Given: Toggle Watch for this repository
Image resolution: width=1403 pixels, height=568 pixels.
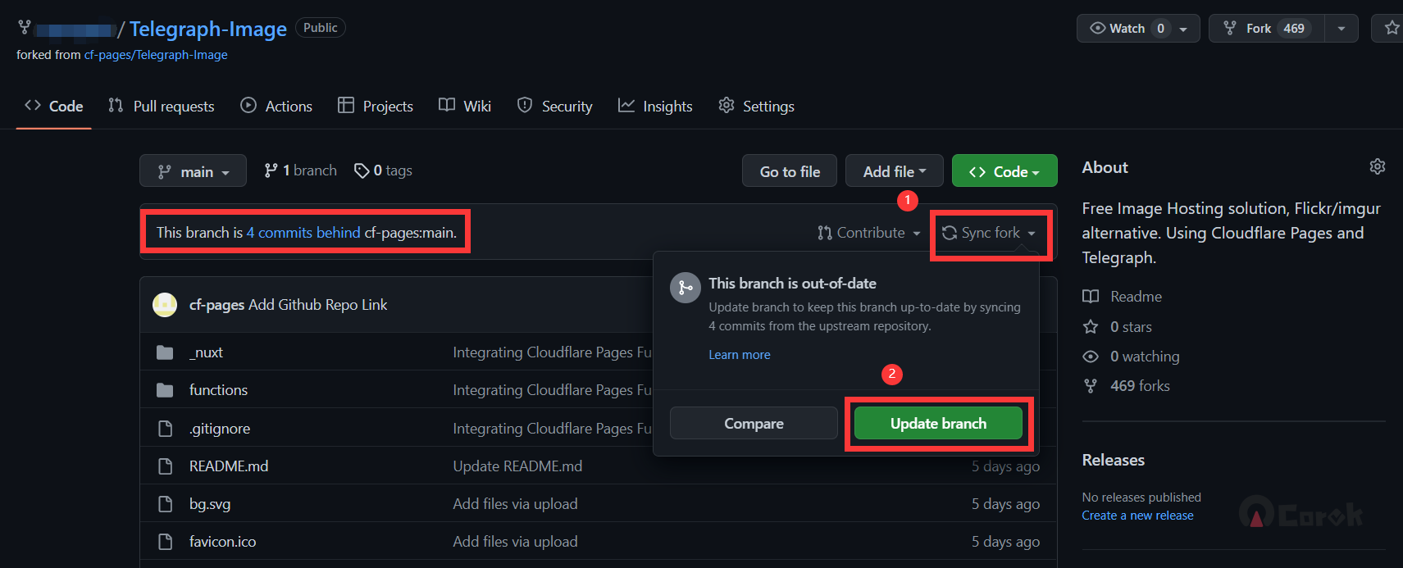Looking at the screenshot, I should 1118,29.
